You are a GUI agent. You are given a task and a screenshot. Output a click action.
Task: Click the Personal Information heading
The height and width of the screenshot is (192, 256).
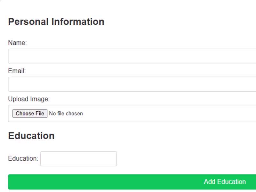point(56,22)
